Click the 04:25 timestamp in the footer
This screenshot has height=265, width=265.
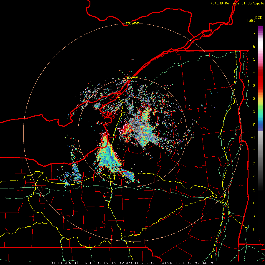point(208,263)
